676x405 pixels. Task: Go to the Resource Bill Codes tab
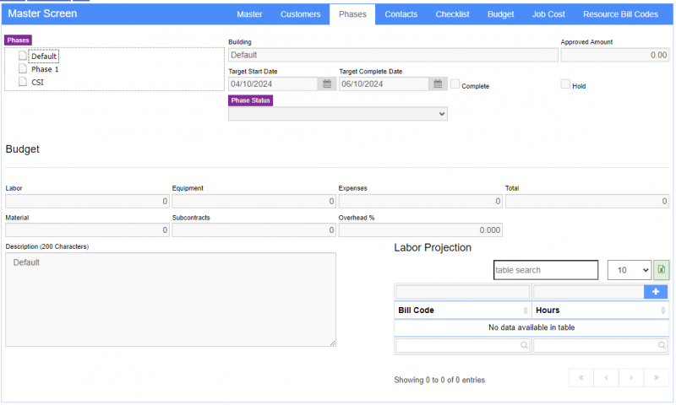pyautogui.click(x=620, y=14)
